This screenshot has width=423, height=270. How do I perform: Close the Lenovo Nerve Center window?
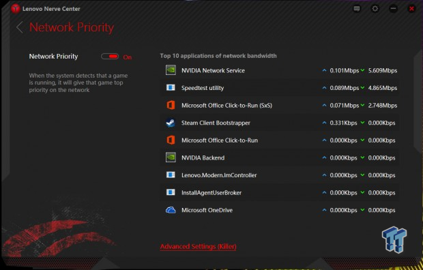(x=411, y=9)
